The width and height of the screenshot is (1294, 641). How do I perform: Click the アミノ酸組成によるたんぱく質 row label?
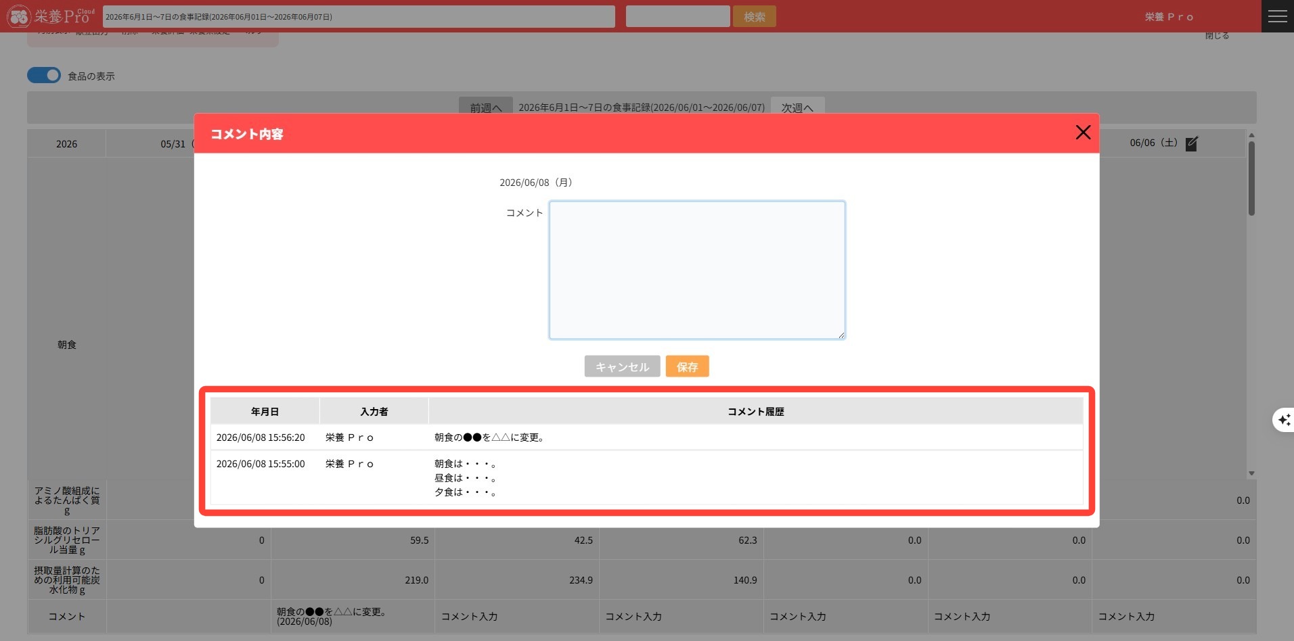(66, 500)
